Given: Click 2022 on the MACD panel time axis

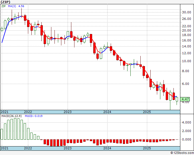Looking at the screenshot, I should (x=28, y=148).
